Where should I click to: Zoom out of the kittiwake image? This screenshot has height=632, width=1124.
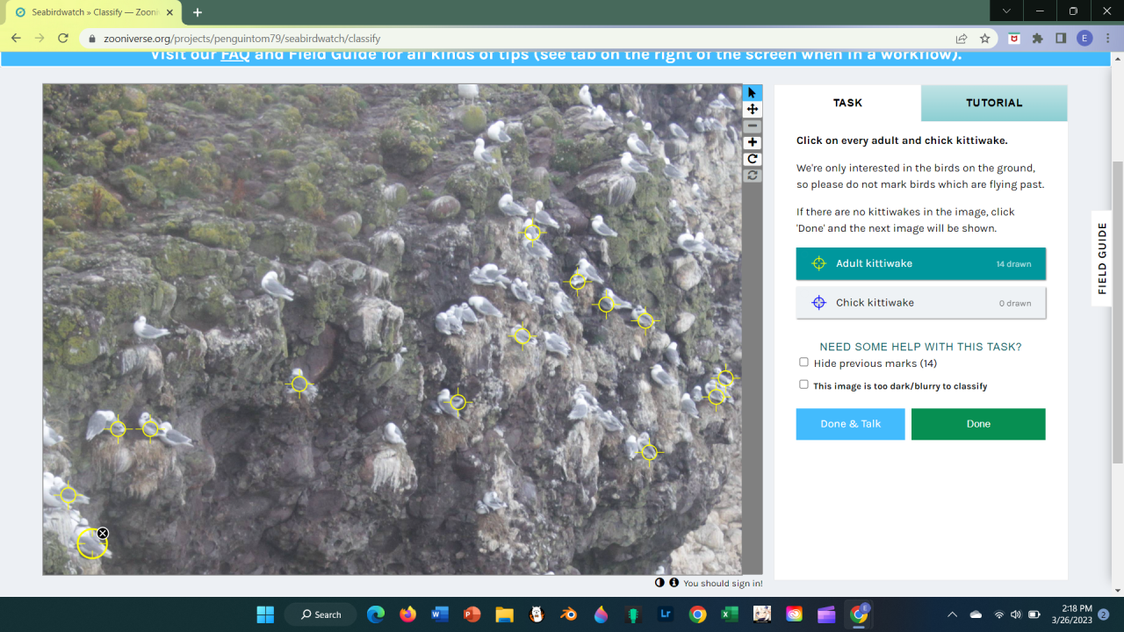click(753, 126)
